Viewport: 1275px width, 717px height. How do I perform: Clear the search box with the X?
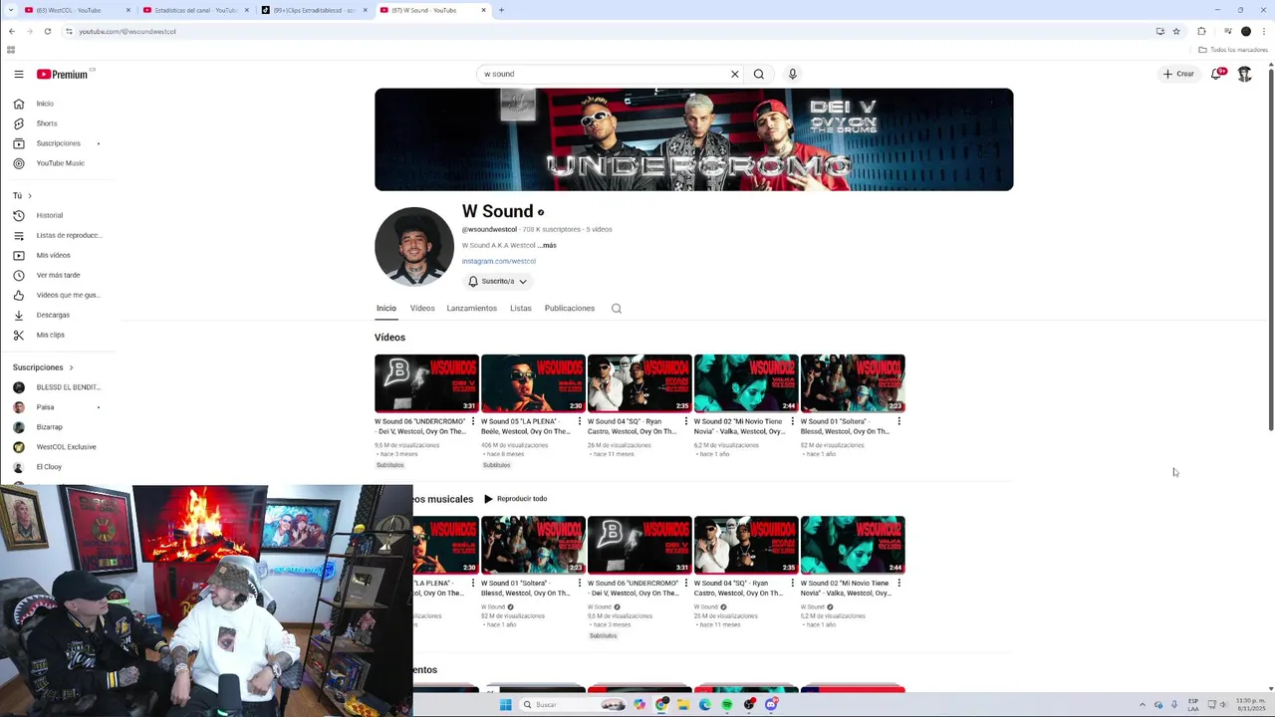click(x=735, y=74)
